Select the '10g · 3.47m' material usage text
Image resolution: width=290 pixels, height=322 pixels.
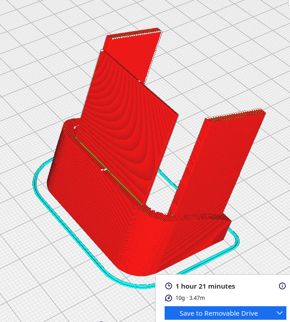(x=190, y=298)
